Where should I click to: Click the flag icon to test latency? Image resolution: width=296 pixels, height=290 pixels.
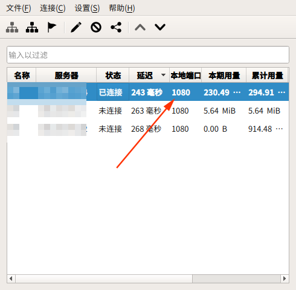(51, 27)
